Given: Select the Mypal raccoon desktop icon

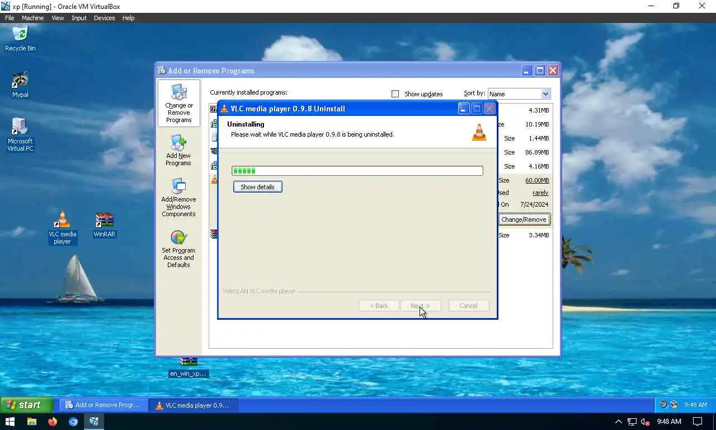Looking at the screenshot, I should (x=20, y=84).
